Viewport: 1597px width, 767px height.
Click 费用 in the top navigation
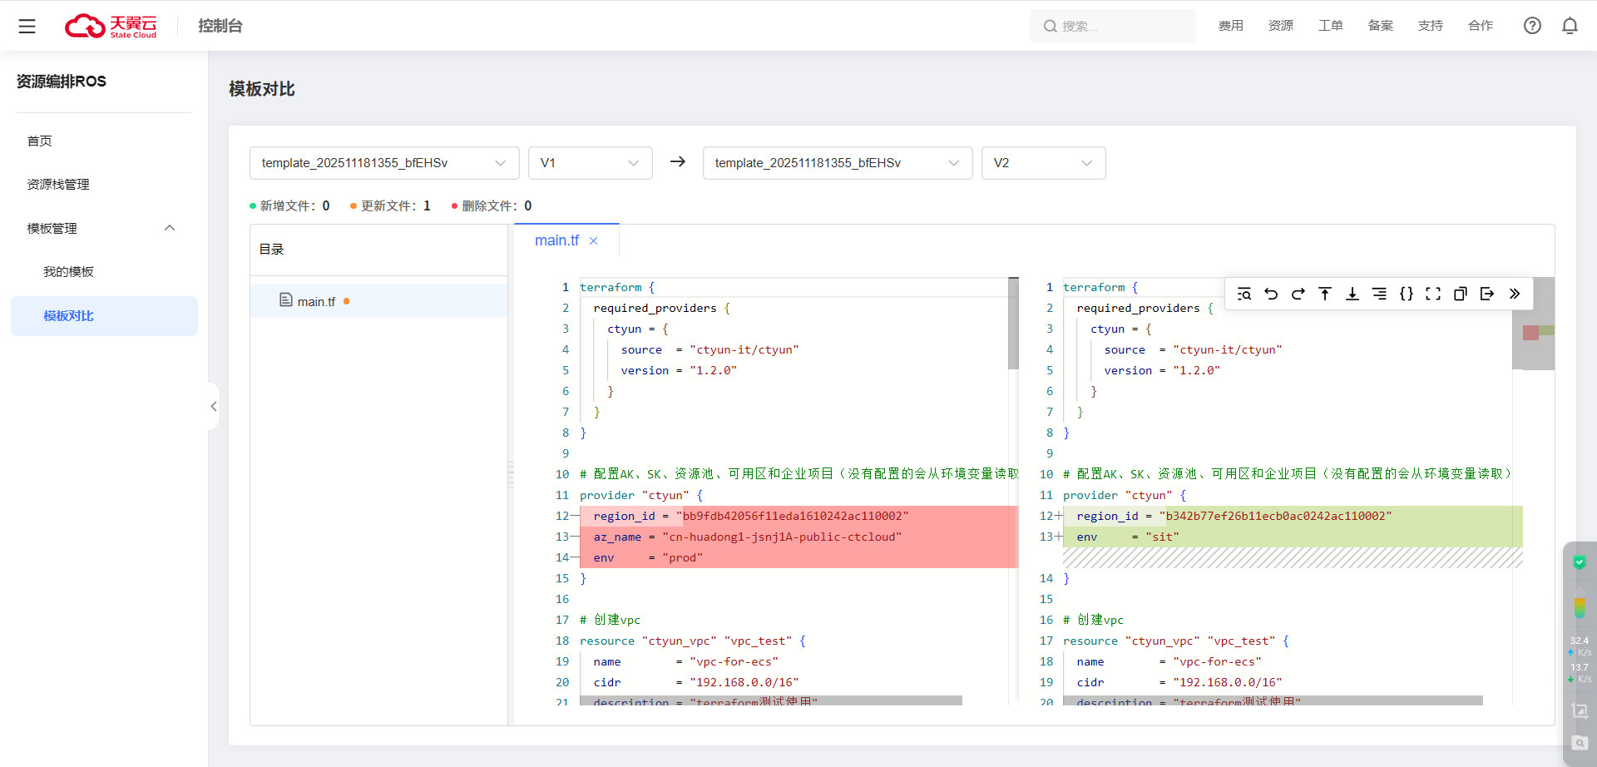[1230, 26]
